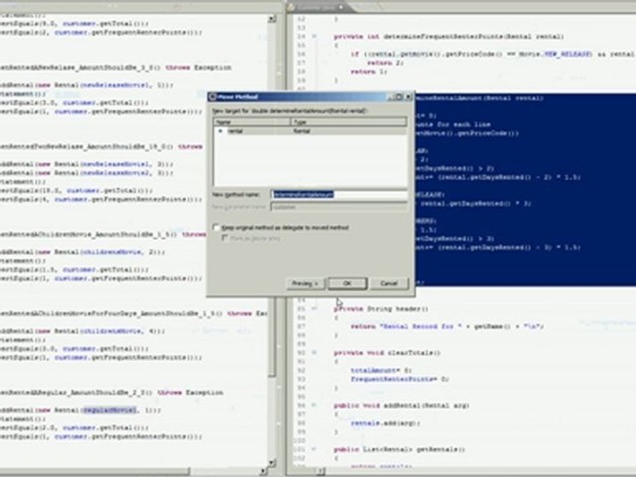Open the refactoring Preview
The height and width of the screenshot is (477, 636).
point(305,284)
